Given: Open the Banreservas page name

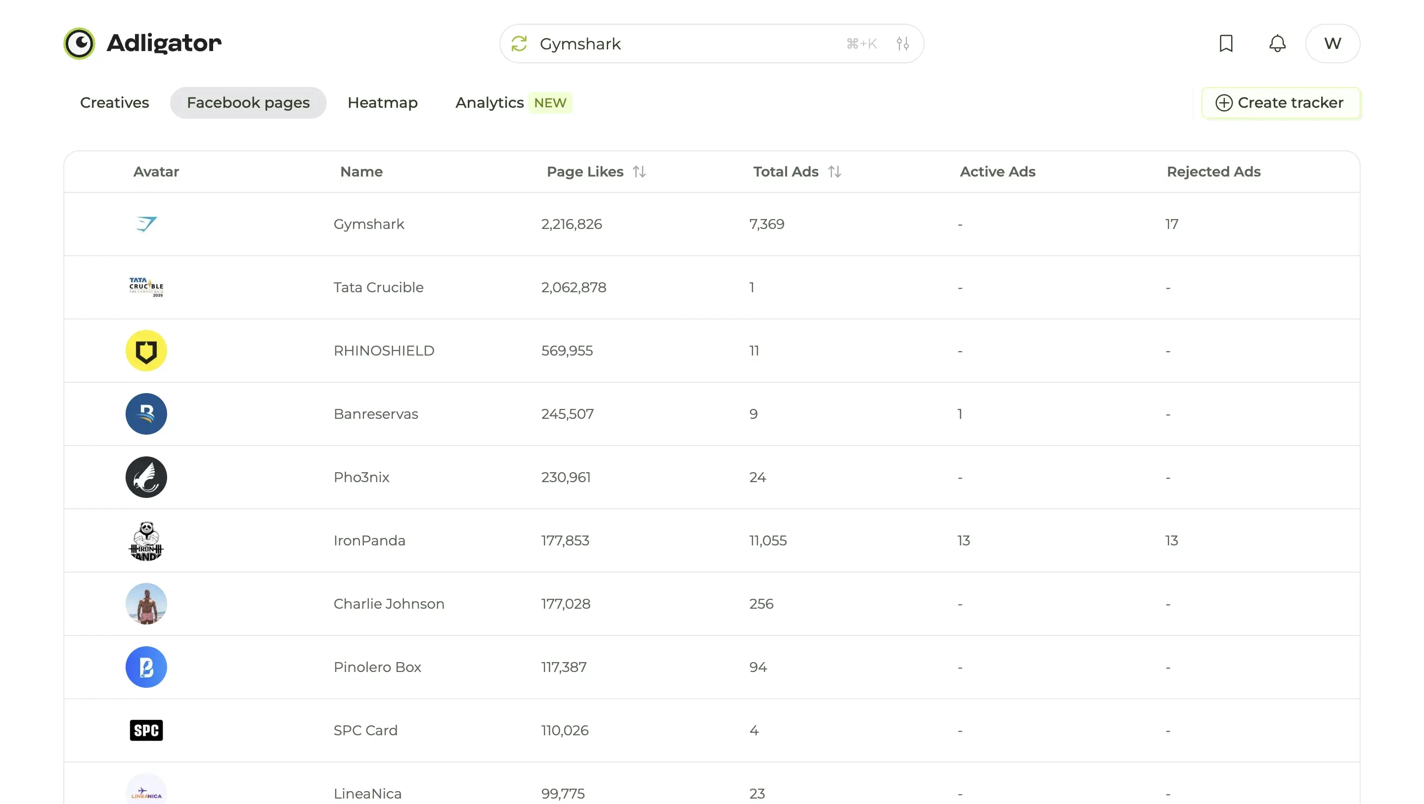Looking at the screenshot, I should (x=376, y=414).
